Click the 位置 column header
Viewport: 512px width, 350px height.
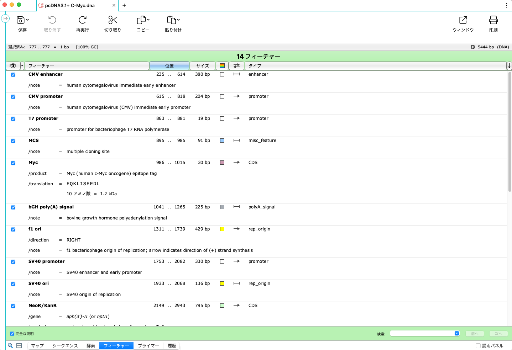(x=169, y=66)
